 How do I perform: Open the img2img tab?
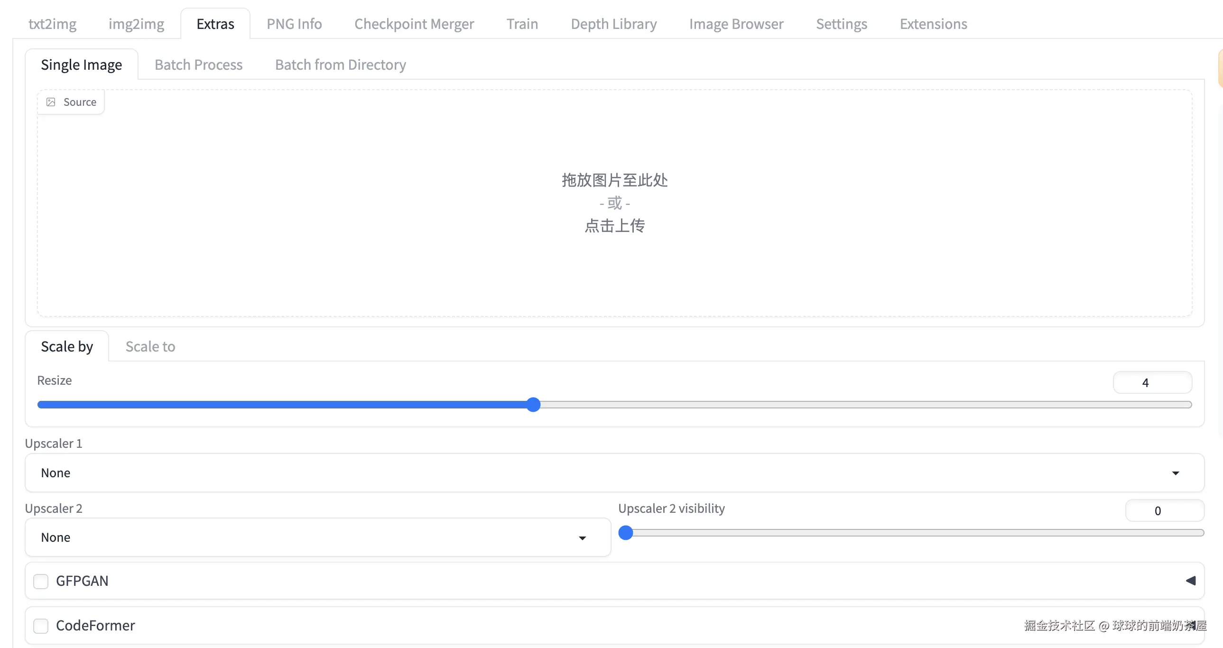point(136,24)
